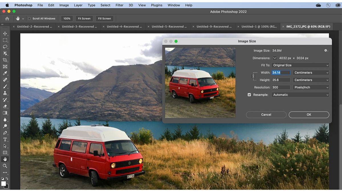Viewport: 342px width, 192px height.
Task: Click the Image Size preview thumbnail
Action: click(x=200, y=83)
